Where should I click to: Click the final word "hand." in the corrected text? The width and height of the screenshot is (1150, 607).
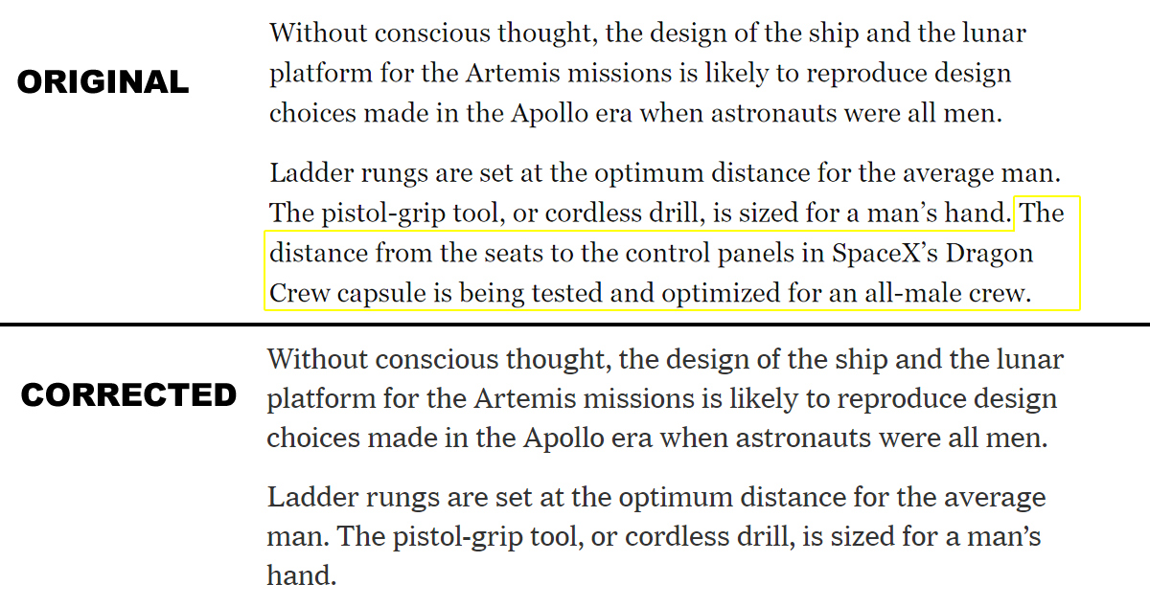302,575
